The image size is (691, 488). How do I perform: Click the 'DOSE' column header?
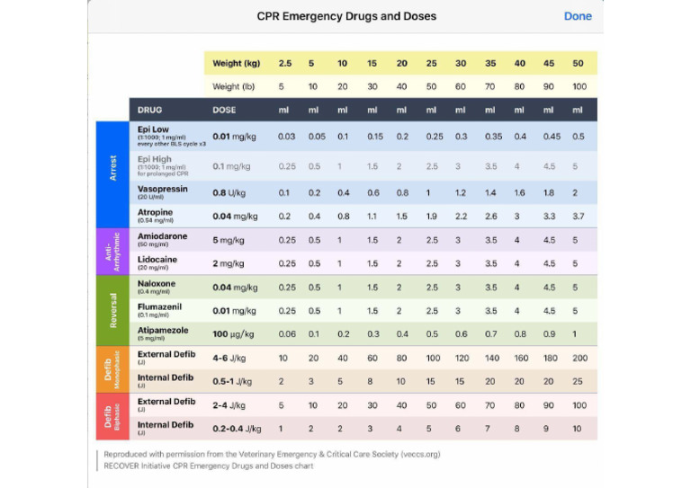224,110
